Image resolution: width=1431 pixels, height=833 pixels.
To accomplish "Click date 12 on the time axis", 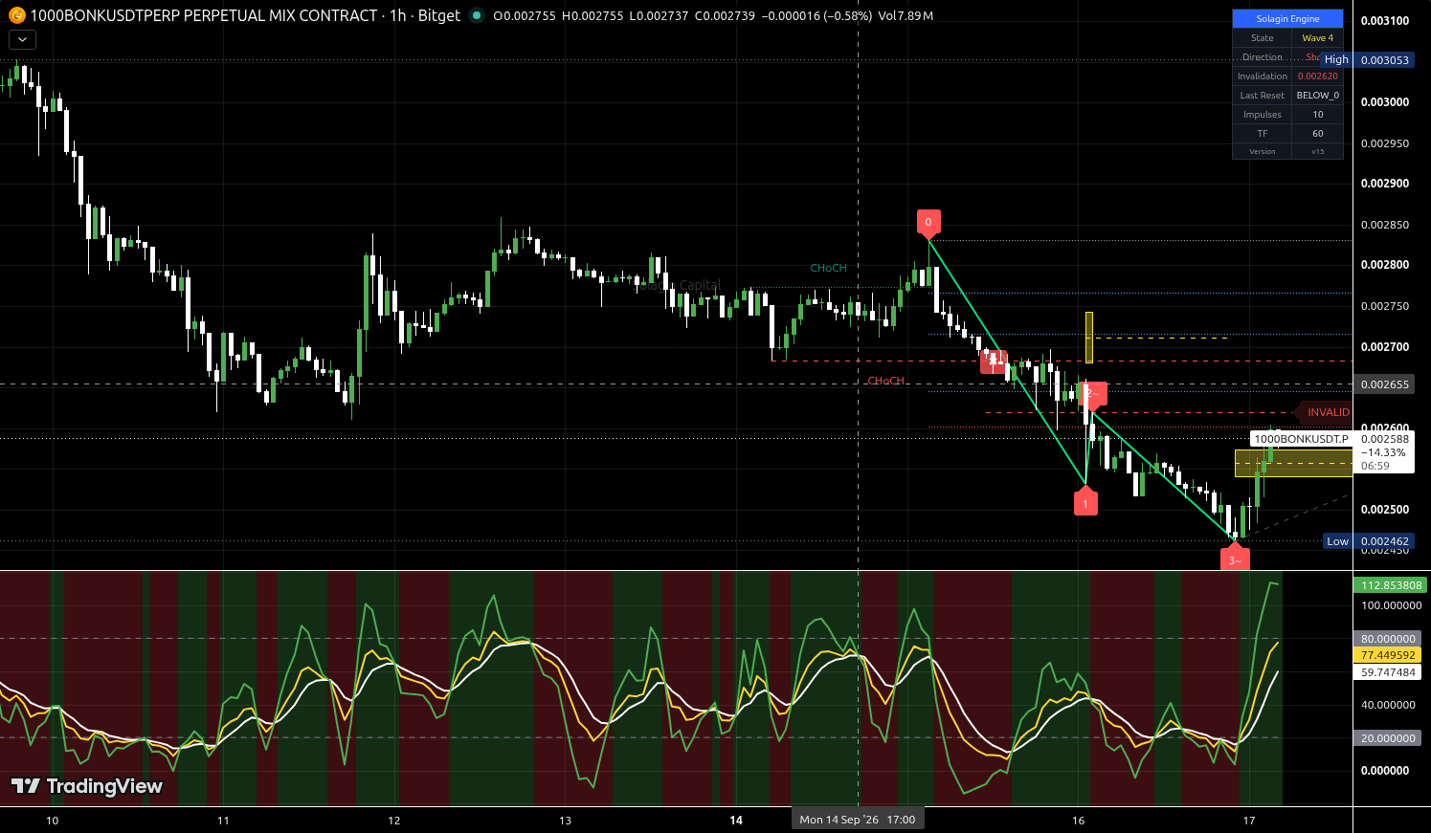I will click(394, 821).
